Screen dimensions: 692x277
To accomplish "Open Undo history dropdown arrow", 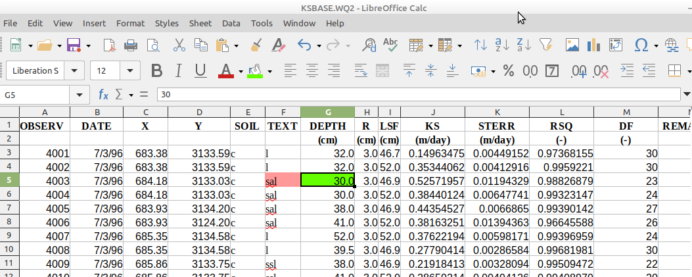I will pyautogui.click(x=319, y=45).
